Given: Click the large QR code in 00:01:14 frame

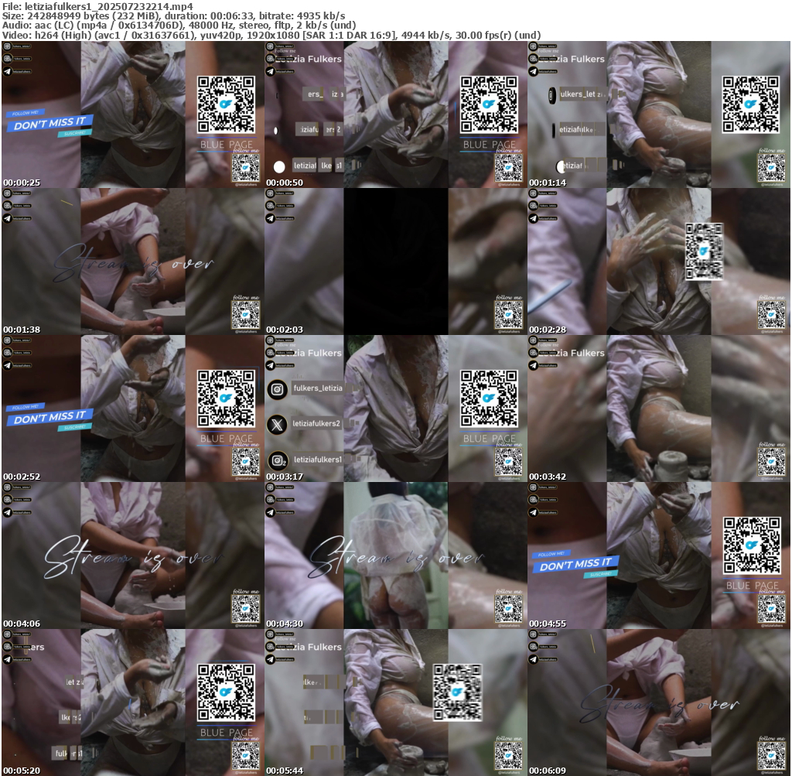Looking at the screenshot, I should pyautogui.click(x=750, y=104).
